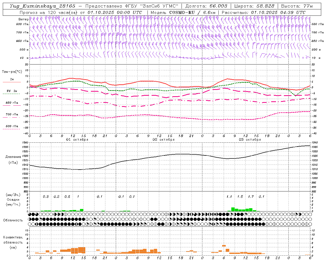Click the Давление chart label
Viewport: 325px width, 260px height.
[x=13, y=157]
